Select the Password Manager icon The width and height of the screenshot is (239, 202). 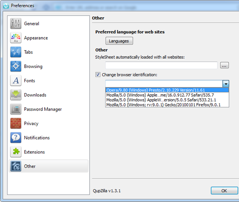click(x=16, y=109)
